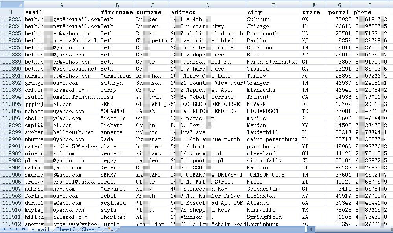
Task: Click the horizontal scrollbar left arrow
Action: (x=311, y=229)
